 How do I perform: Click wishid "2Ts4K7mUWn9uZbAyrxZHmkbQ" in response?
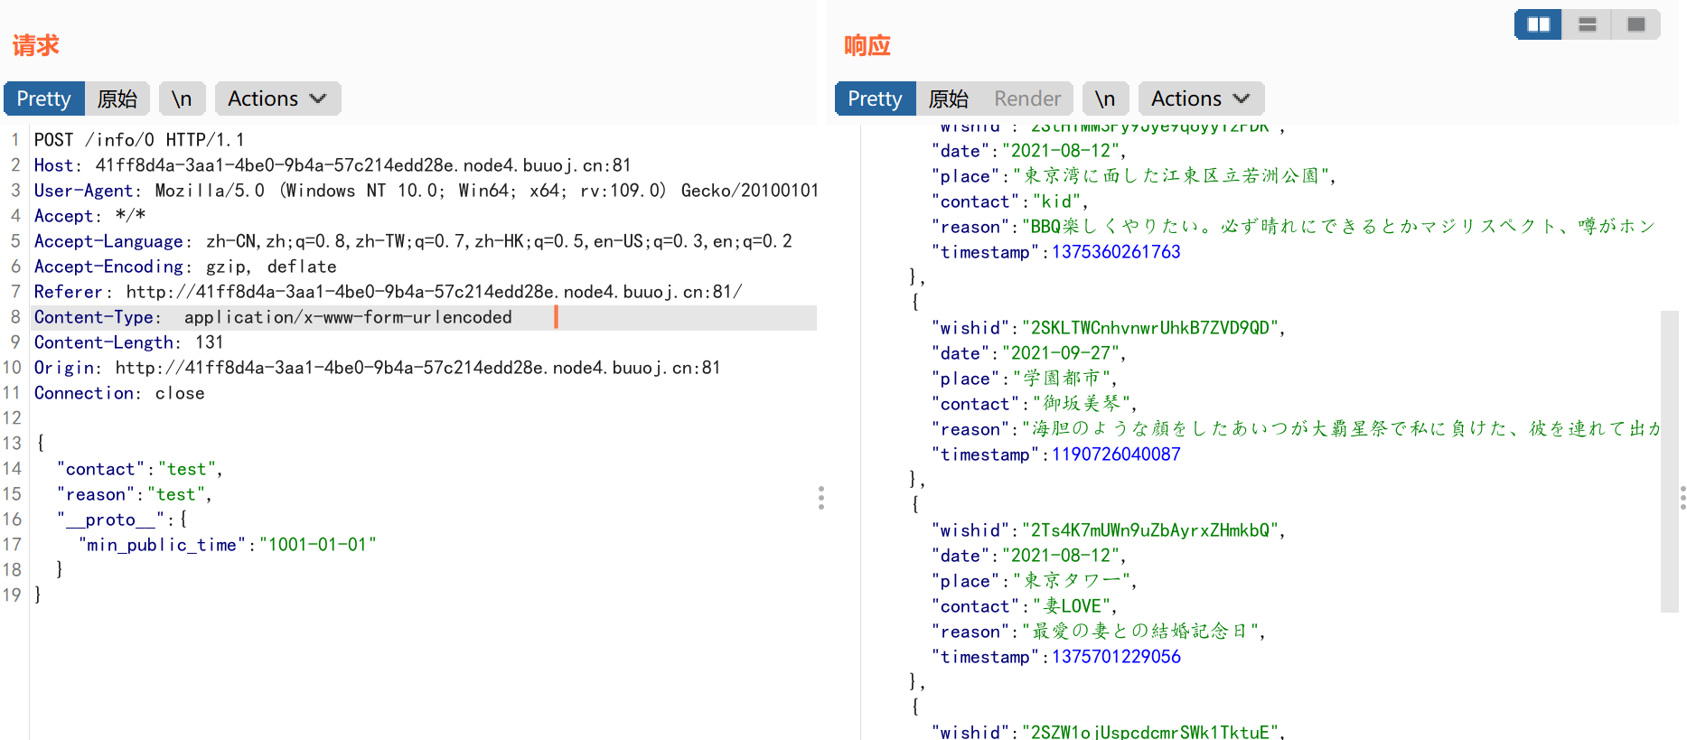click(x=1152, y=530)
